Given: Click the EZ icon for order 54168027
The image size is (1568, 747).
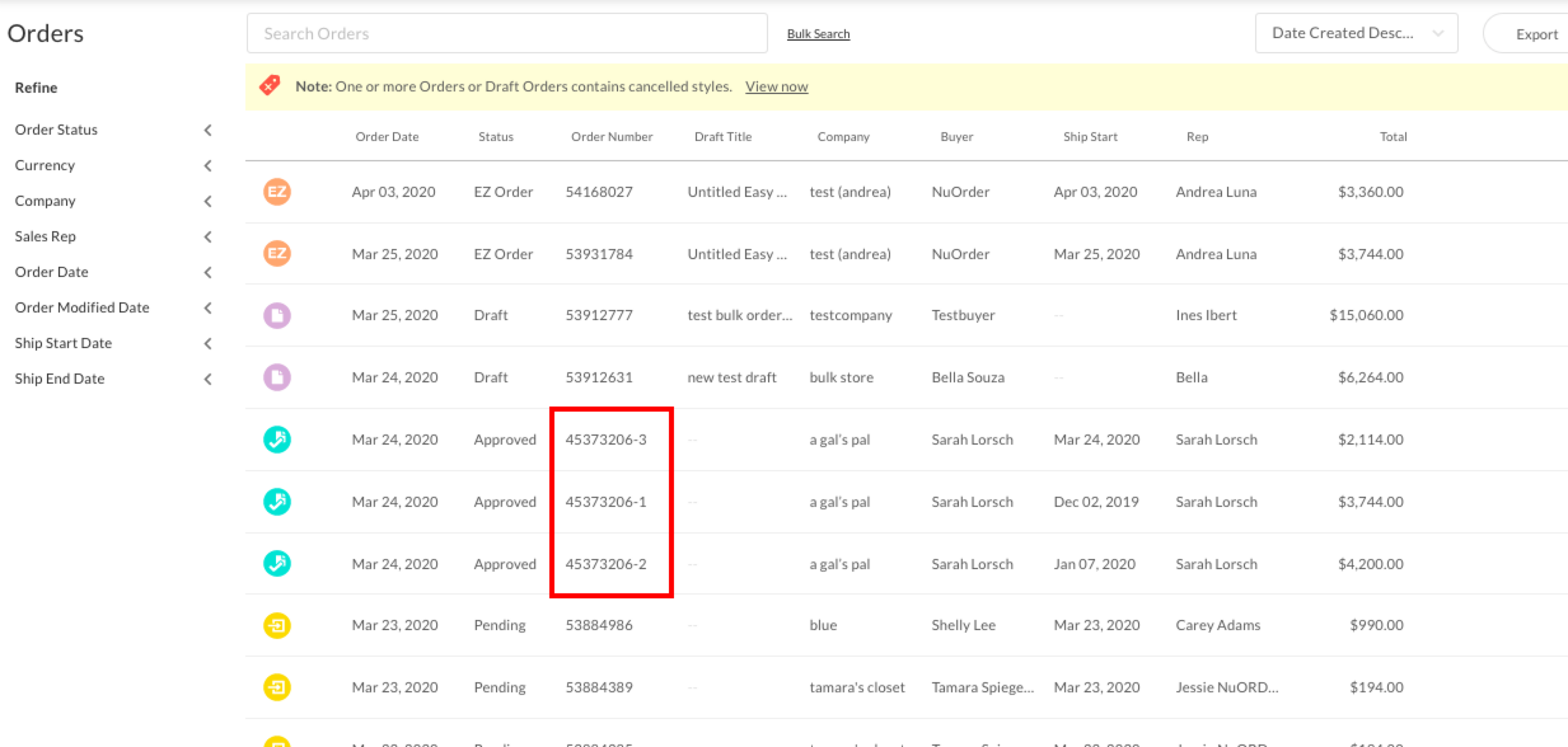Looking at the screenshot, I should 277,192.
